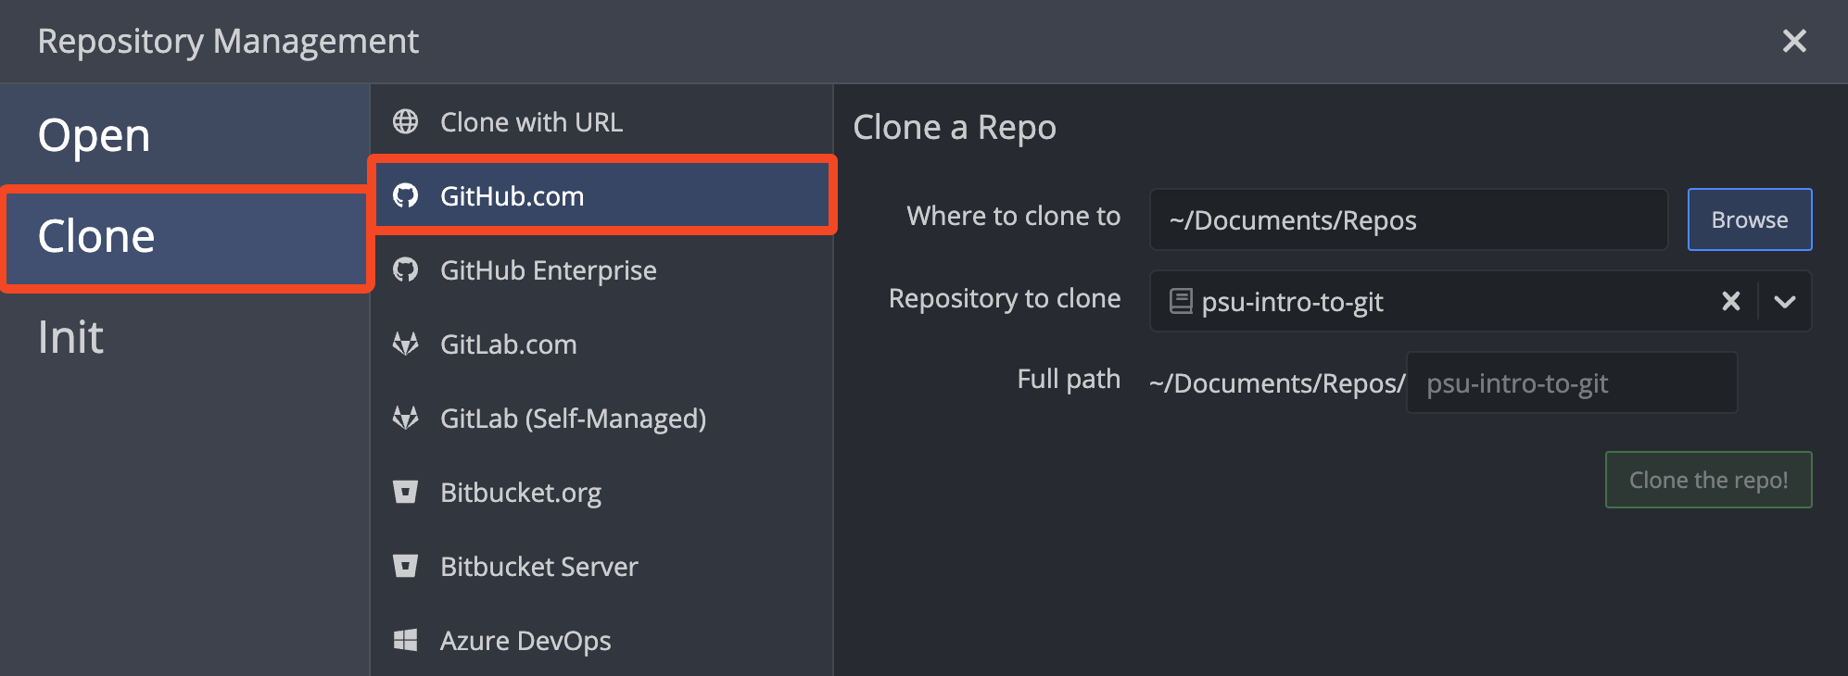Clear the selected psu-intro-to-git repository
The width and height of the screenshot is (1848, 676).
tap(1730, 301)
